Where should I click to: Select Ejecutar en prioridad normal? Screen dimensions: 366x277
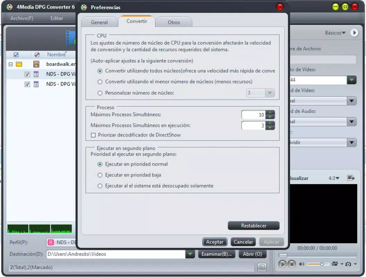pyautogui.click(x=100, y=164)
